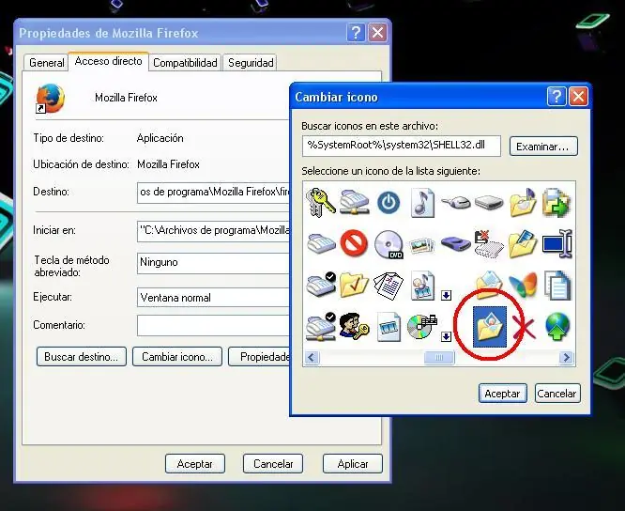625x511 pixels.
Task: Select the purple scanner device icon
Action: [456, 243]
